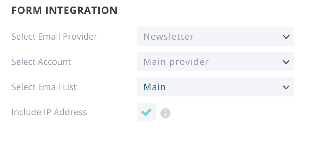This screenshot has height=141, width=327.
Task: Click the "Newsletter" selected value text
Action: pyautogui.click(x=169, y=37)
